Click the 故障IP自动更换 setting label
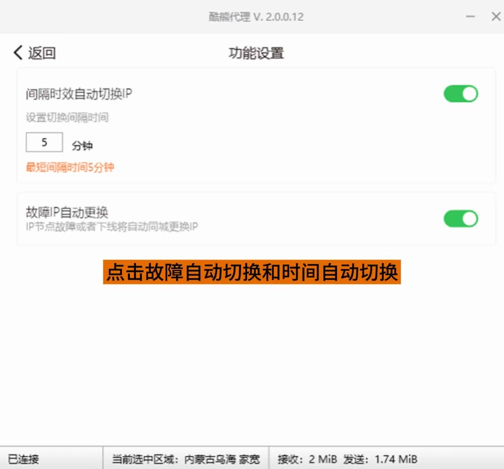Image resolution: width=504 pixels, height=469 pixels. point(67,212)
